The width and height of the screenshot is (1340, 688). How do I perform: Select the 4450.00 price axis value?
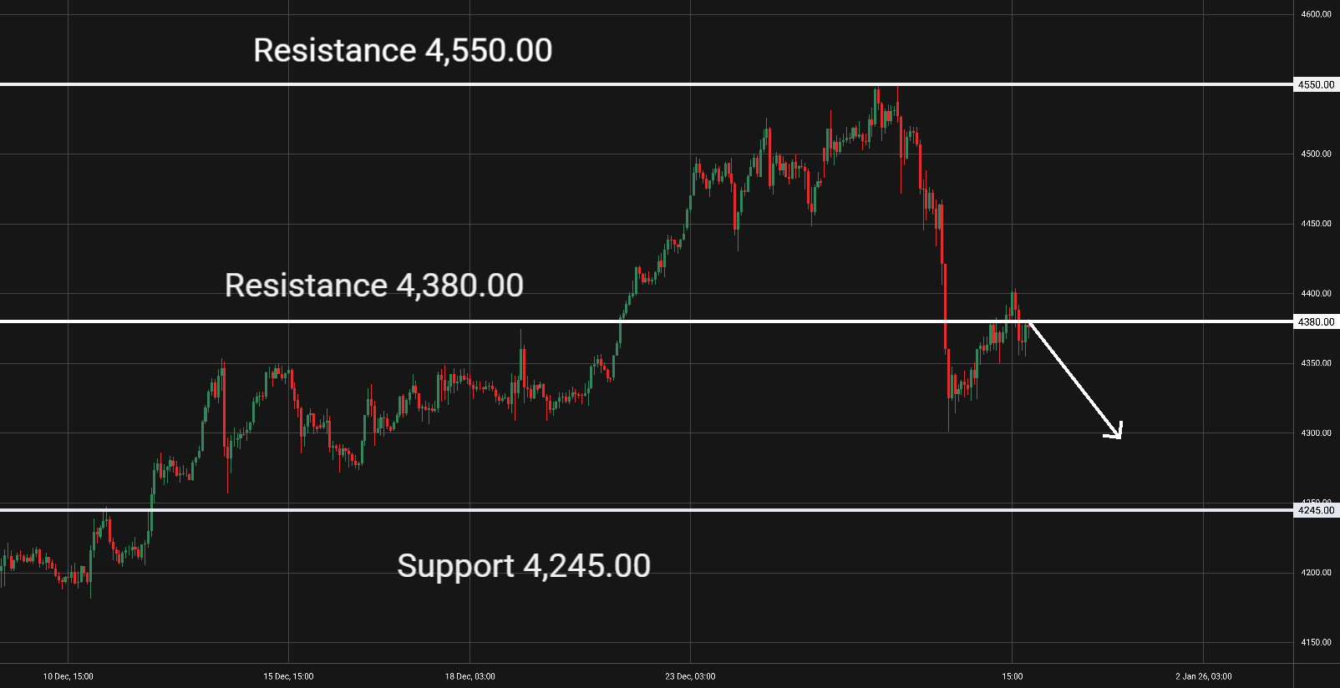1316,224
